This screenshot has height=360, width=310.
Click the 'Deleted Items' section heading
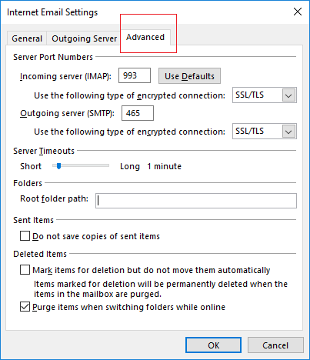coord(40,254)
